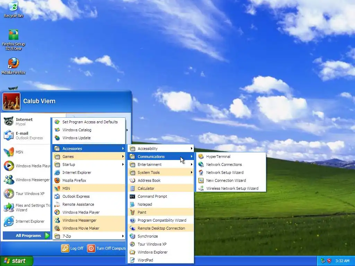The height and width of the screenshot is (266, 355).
Task: Click the Safely Remove Hardware tray icon
Action: 323,261
